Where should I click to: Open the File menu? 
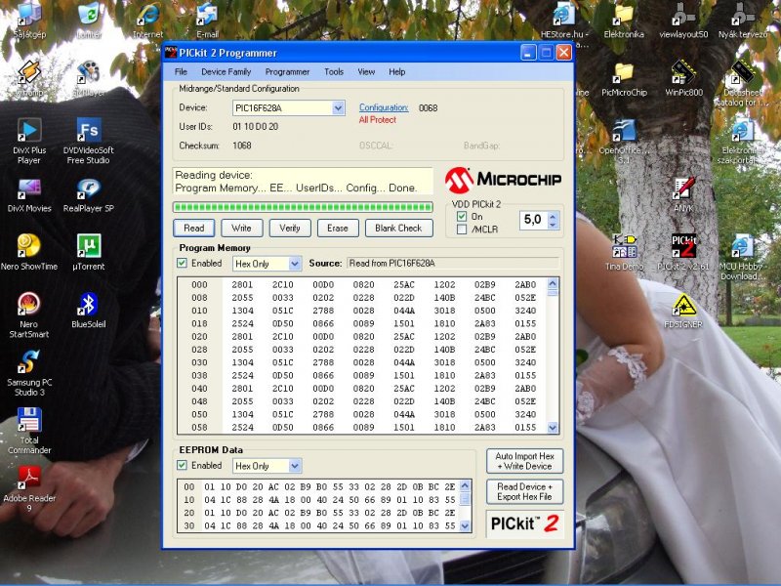(x=181, y=71)
